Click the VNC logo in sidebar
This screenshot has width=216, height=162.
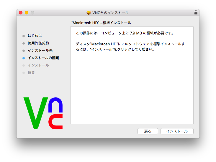[x=43, y=113]
